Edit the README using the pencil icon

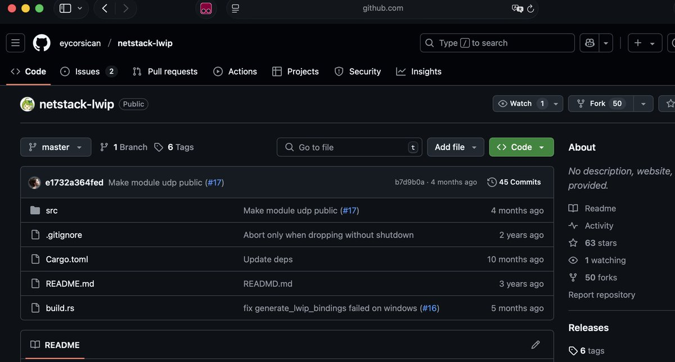coord(535,345)
